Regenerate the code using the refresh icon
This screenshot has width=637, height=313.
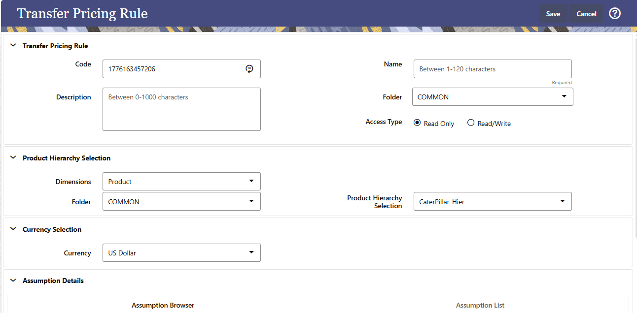(249, 69)
